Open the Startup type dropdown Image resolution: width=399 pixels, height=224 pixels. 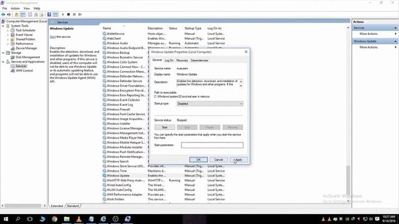(x=210, y=104)
